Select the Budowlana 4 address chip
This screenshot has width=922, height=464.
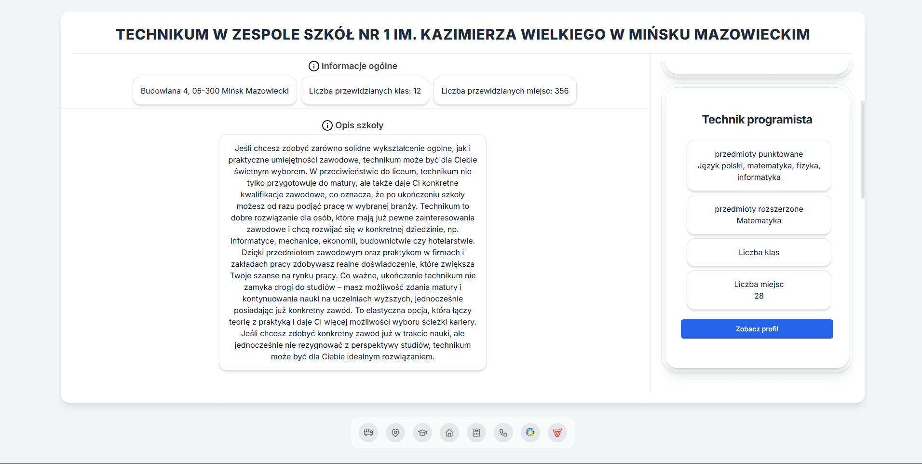tap(215, 91)
